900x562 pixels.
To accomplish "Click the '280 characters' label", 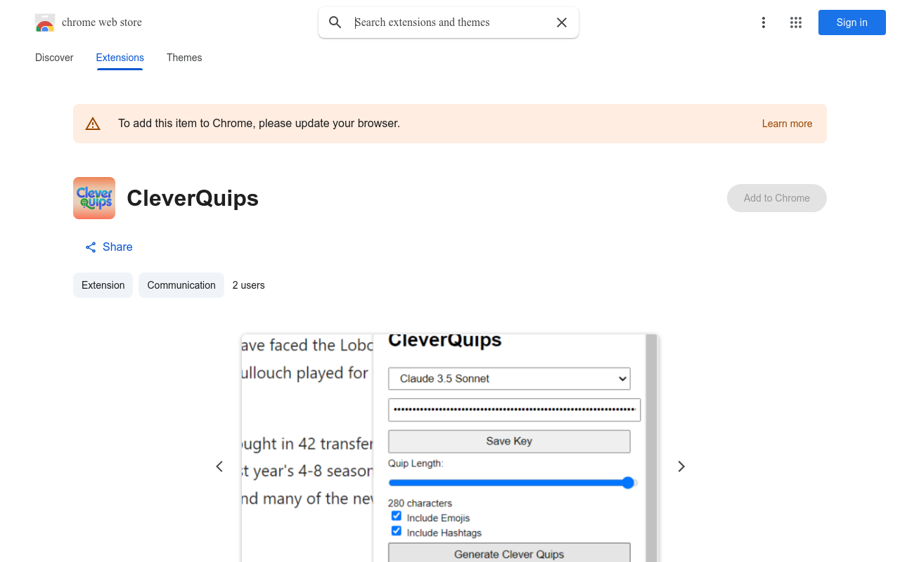I will point(420,503).
